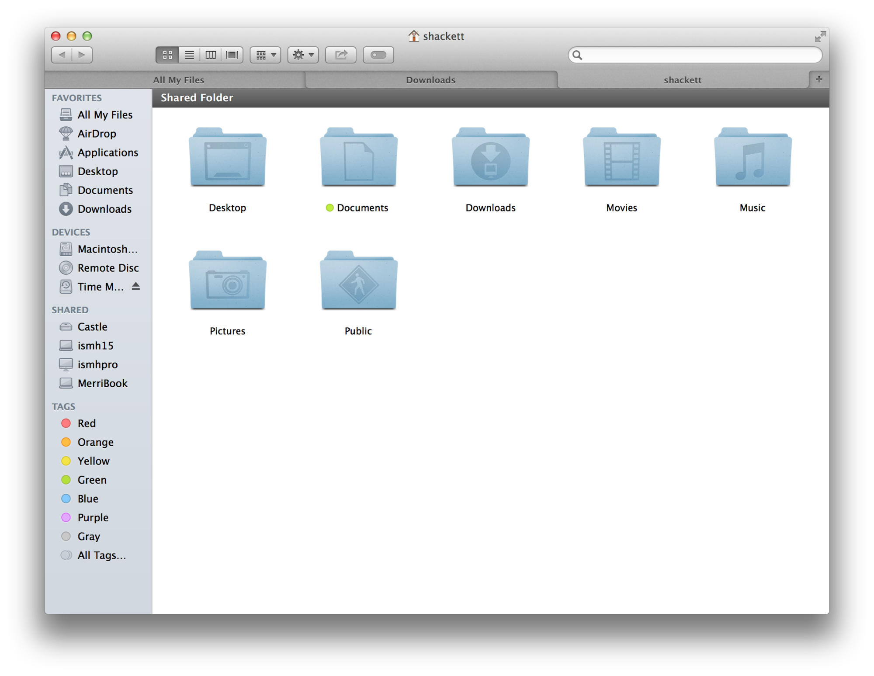Switch to Cover Flow view
The width and height of the screenshot is (874, 676).
[232, 55]
